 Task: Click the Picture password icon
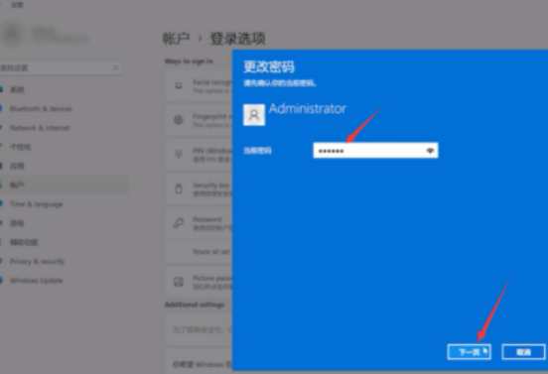(179, 282)
